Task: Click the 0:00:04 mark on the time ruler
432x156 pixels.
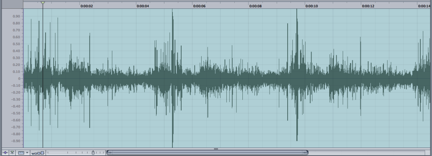Action: coord(143,6)
